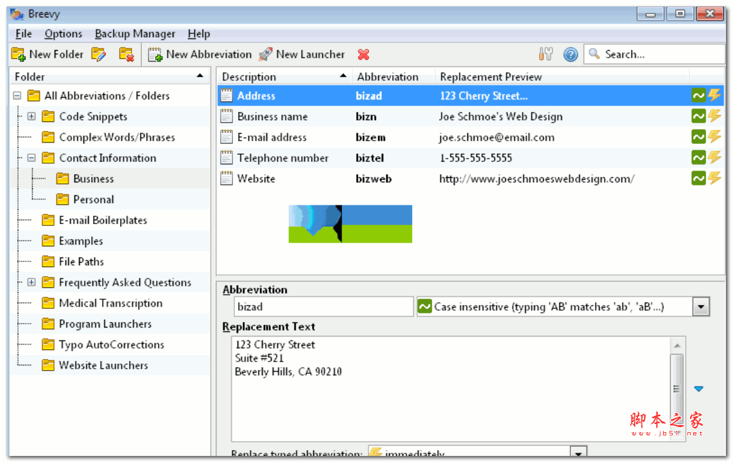The height and width of the screenshot is (463, 733).
Task: Select the File Paths folder
Action: pos(82,262)
